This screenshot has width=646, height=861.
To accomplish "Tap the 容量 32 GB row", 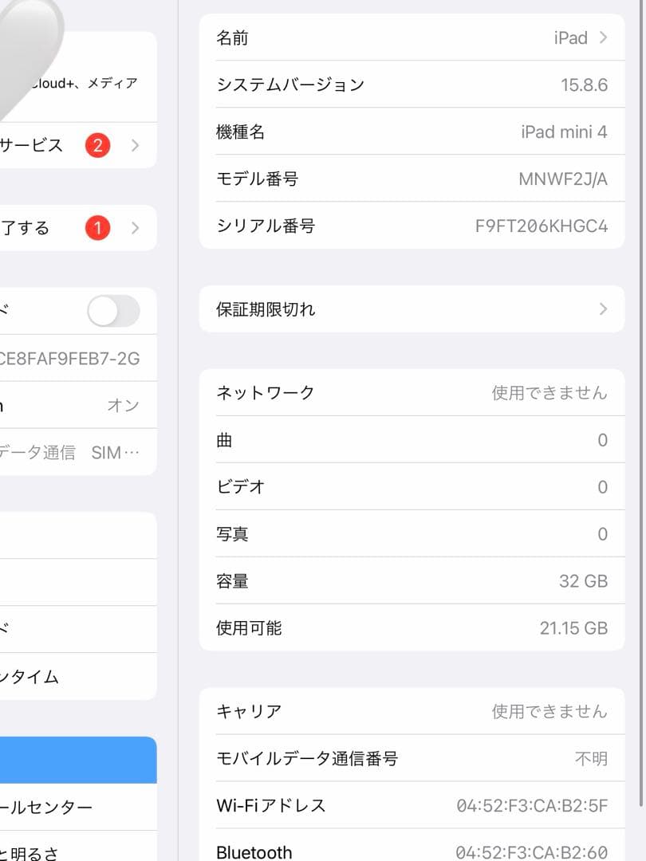I will [412, 581].
